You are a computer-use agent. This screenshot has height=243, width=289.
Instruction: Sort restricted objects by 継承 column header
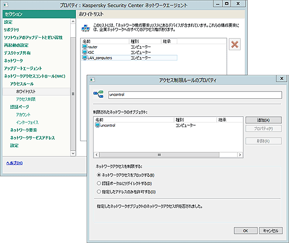tap(230, 119)
